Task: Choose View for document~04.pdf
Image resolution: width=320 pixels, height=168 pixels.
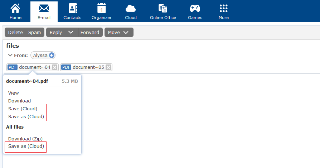Action: point(14,93)
